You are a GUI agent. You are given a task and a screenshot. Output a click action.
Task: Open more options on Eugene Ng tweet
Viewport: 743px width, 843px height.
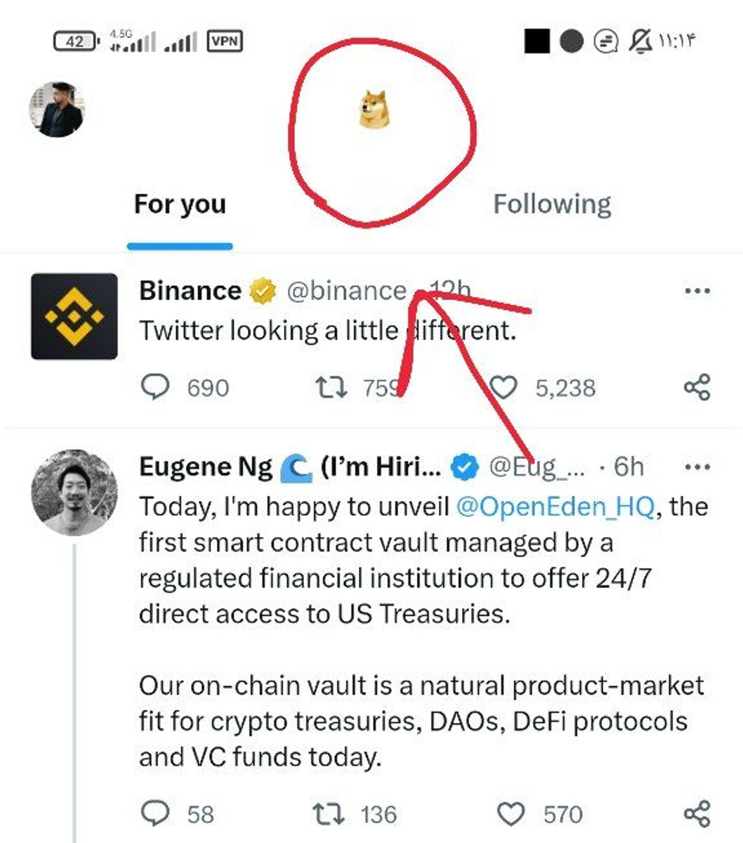point(697,466)
